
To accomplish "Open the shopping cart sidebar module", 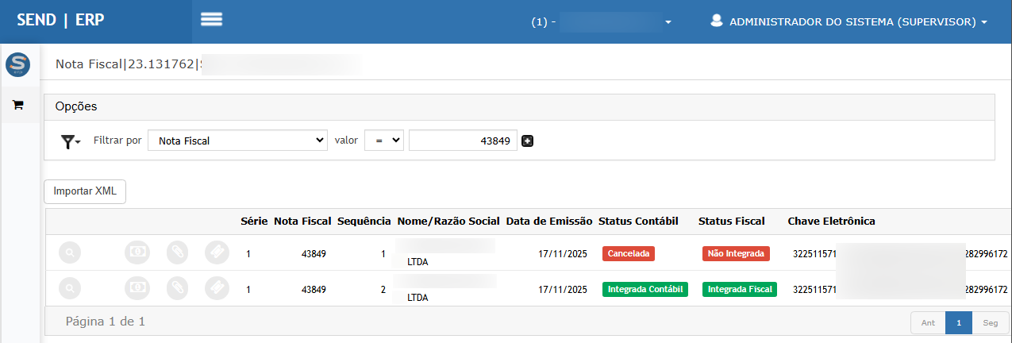I will pos(17,105).
